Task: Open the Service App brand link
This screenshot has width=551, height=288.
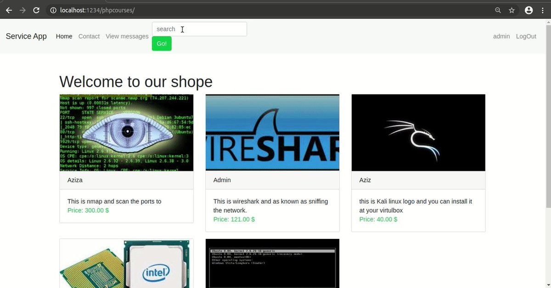Action: pyautogui.click(x=26, y=36)
